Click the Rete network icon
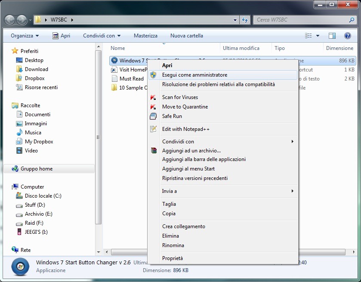Screen dimensions: 361x282 click(x=15, y=250)
